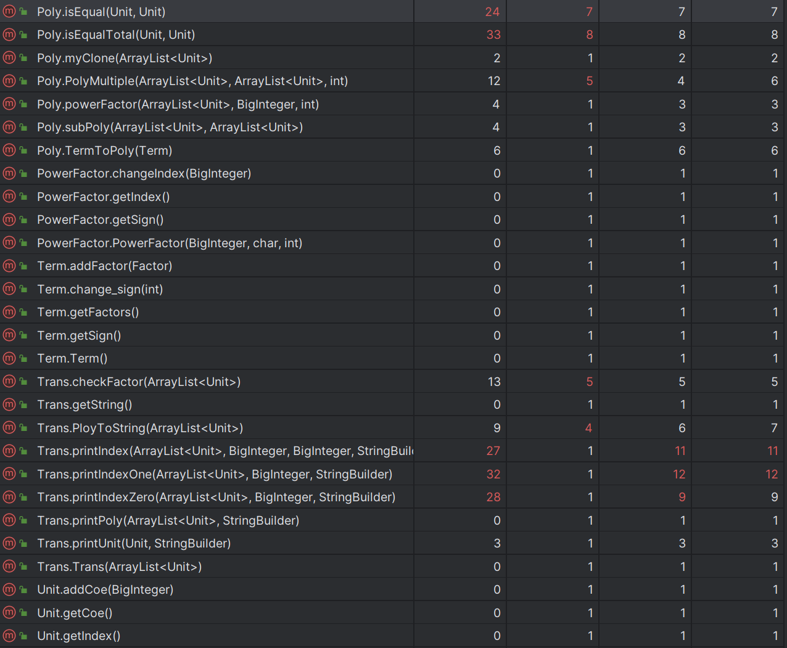This screenshot has width=787, height=648.
Task: Click the method icon next to Unit.getCoe()
Action: 9,613
